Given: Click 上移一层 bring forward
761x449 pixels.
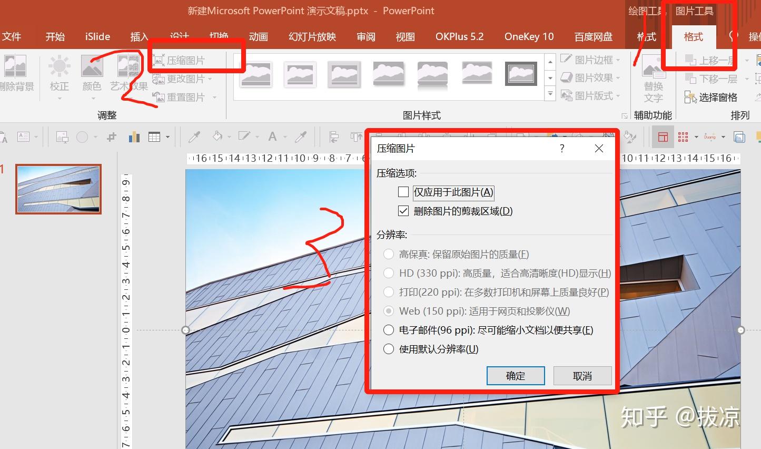Looking at the screenshot, I should [709, 61].
